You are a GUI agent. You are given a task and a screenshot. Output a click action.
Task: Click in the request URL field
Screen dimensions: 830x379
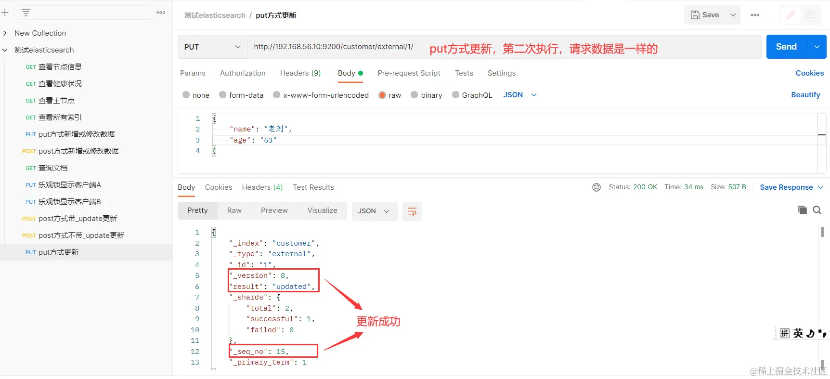[504, 47]
